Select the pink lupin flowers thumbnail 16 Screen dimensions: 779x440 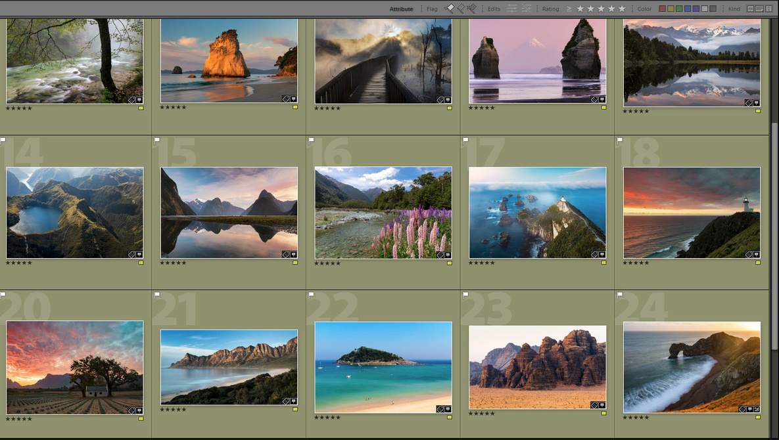(x=383, y=212)
